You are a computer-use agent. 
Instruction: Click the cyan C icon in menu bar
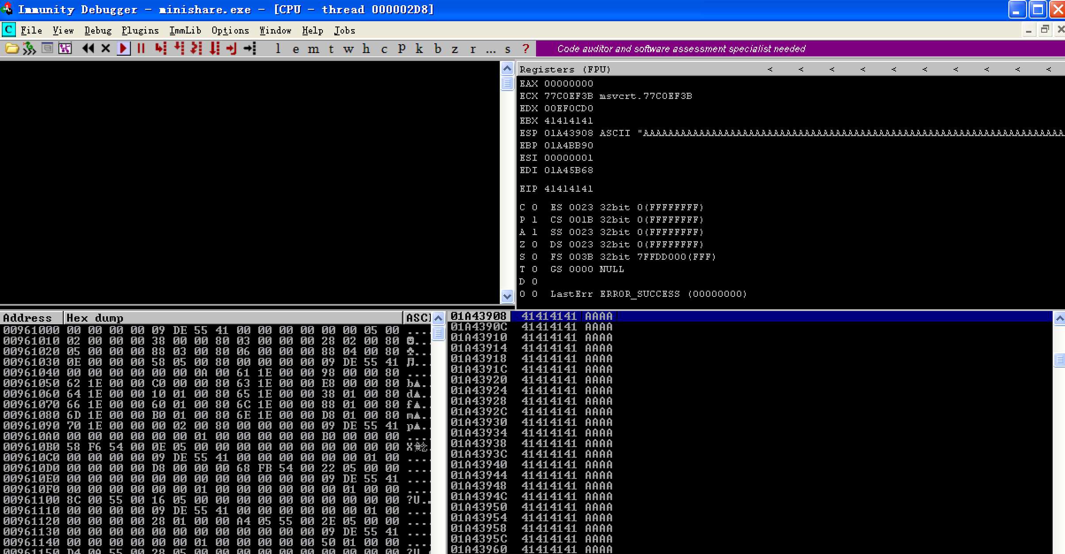[8, 30]
